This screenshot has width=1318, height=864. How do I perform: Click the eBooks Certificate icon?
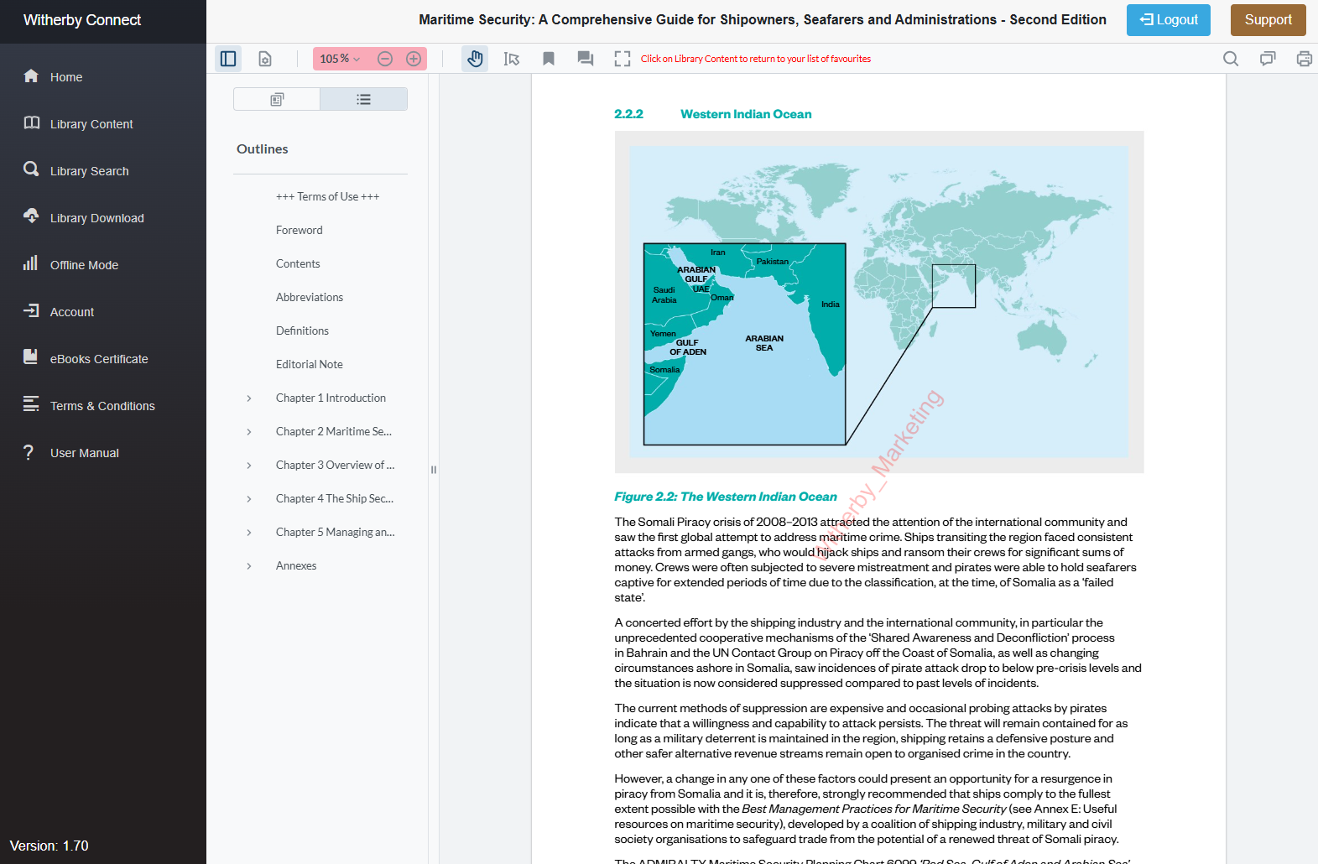[x=31, y=357]
